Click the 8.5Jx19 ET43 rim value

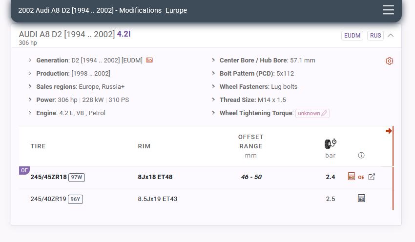(158, 199)
